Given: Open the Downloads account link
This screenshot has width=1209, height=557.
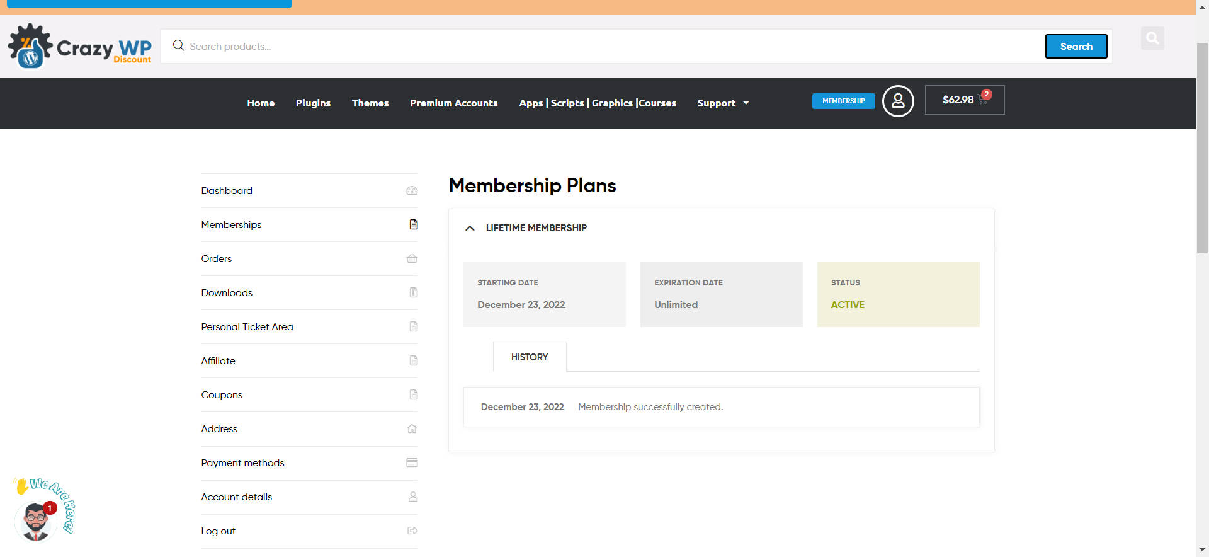Looking at the screenshot, I should [227, 293].
